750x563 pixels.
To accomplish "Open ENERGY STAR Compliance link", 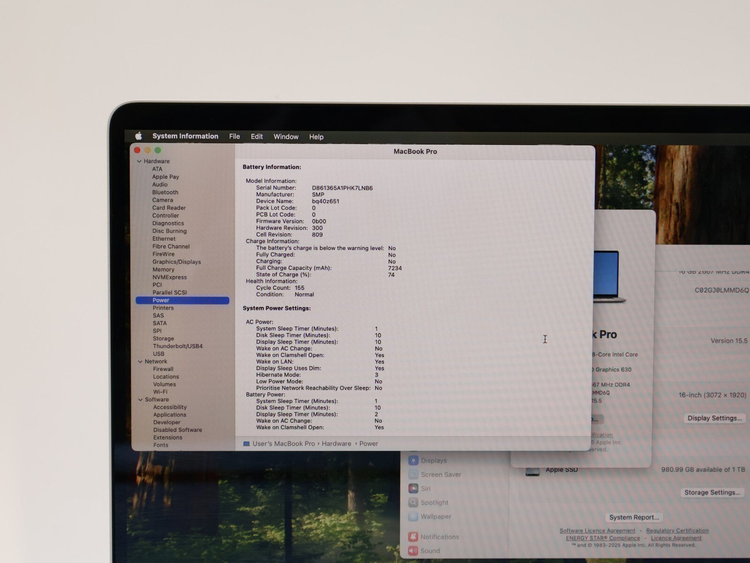I will coord(603,538).
